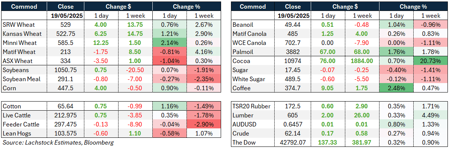
Task: Select the Kansas Wheat row label
Action: tap(22, 34)
